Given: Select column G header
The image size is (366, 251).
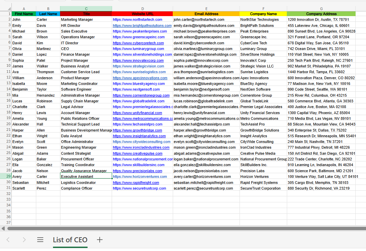Looking at the screenshot, I should pyautogui.click(x=321, y=9).
